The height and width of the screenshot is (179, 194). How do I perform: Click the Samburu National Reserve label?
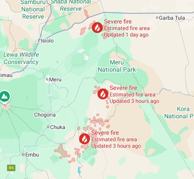coord(33,9)
